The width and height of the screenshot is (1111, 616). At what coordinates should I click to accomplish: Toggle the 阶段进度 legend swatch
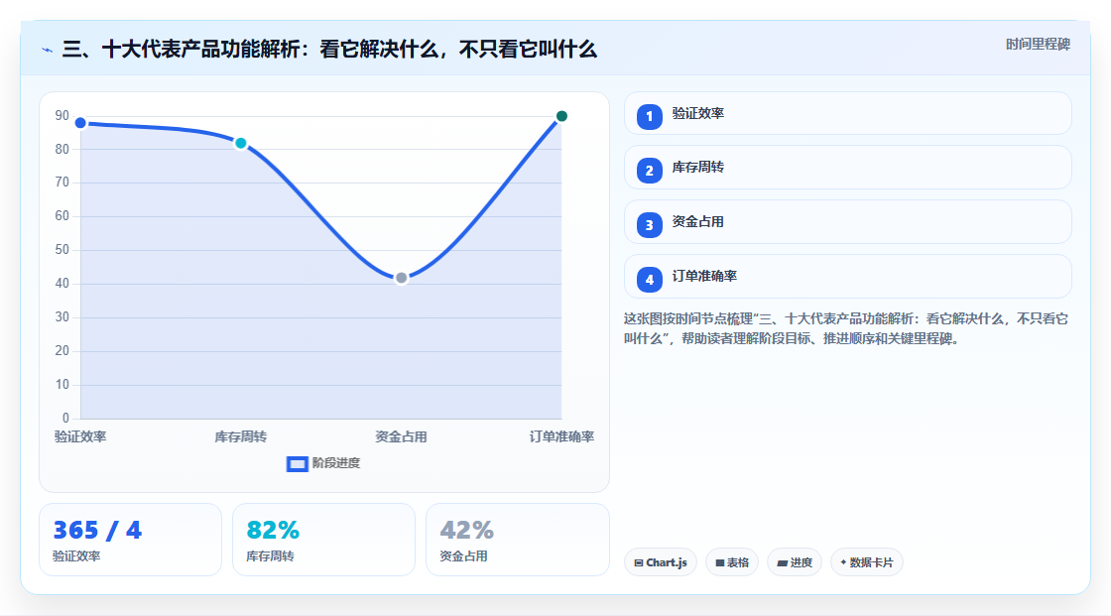(x=297, y=464)
